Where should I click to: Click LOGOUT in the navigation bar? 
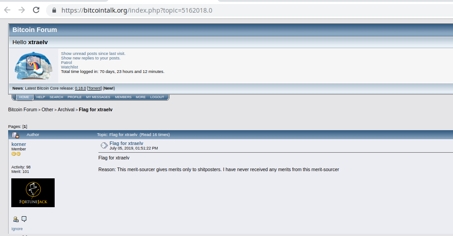(x=157, y=97)
